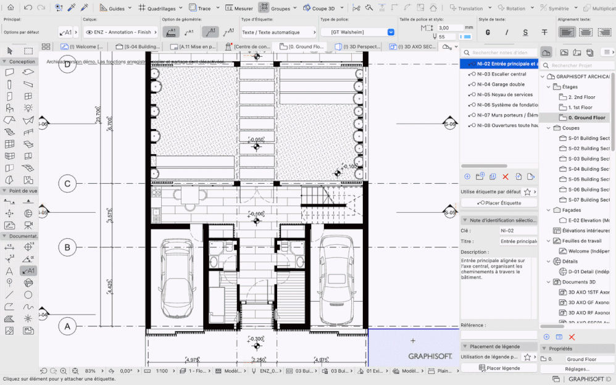This screenshot has height=385, width=616.
Task: Set right text alignment
Action: [604, 32]
